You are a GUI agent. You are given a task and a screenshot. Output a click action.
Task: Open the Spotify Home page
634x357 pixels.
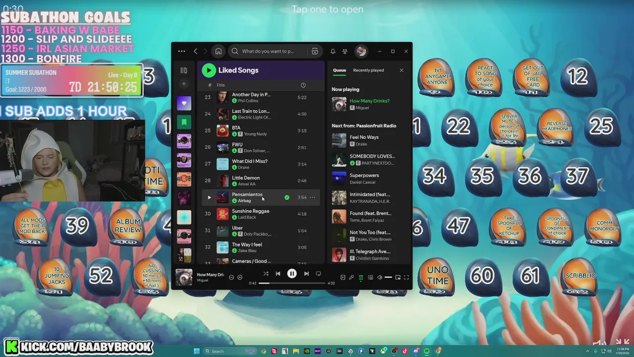pos(218,51)
